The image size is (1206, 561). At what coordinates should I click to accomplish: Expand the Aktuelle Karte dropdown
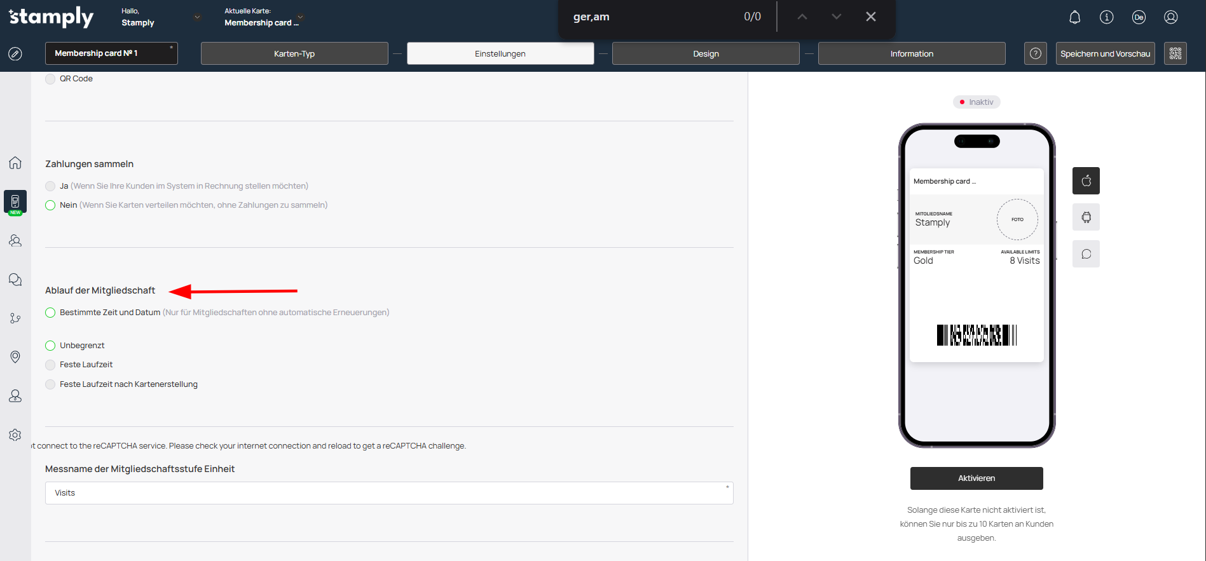300,17
